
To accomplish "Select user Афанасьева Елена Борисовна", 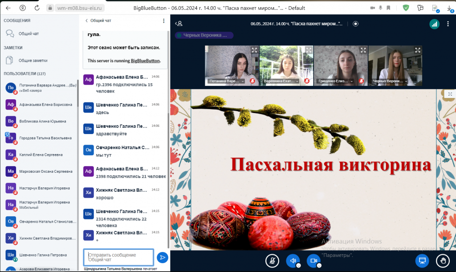I will tap(41, 105).
